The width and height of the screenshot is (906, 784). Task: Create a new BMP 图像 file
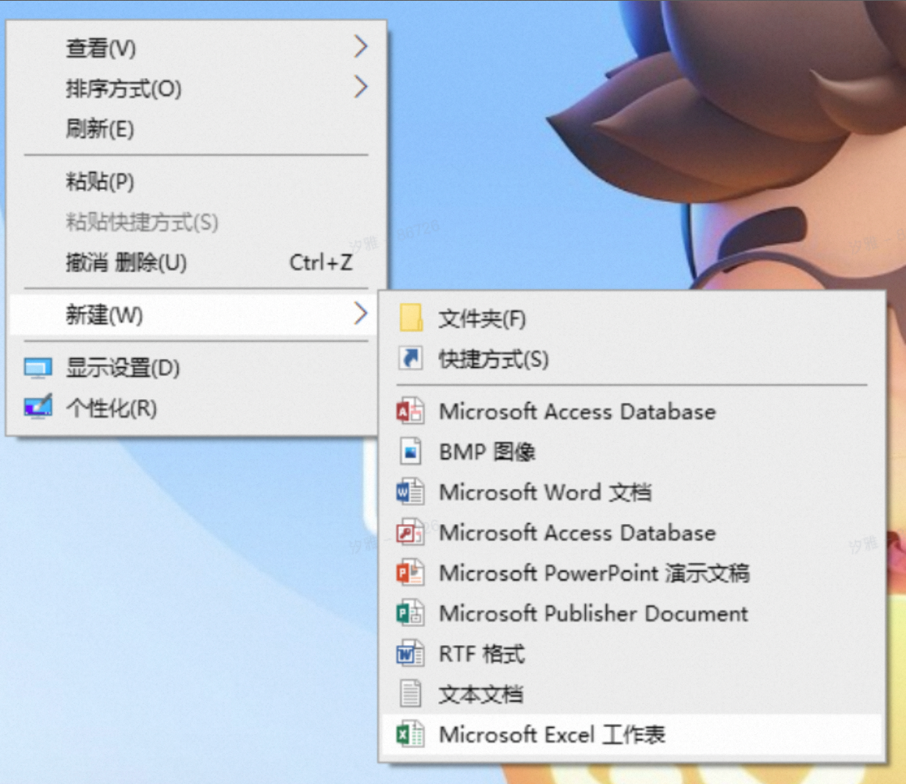click(x=632, y=452)
